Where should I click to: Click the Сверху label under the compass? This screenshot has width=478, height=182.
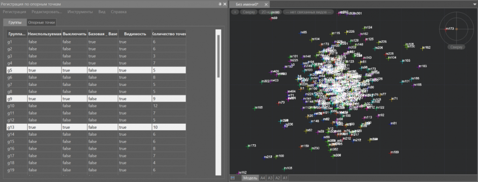pyautogui.click(x=457, y=47)
